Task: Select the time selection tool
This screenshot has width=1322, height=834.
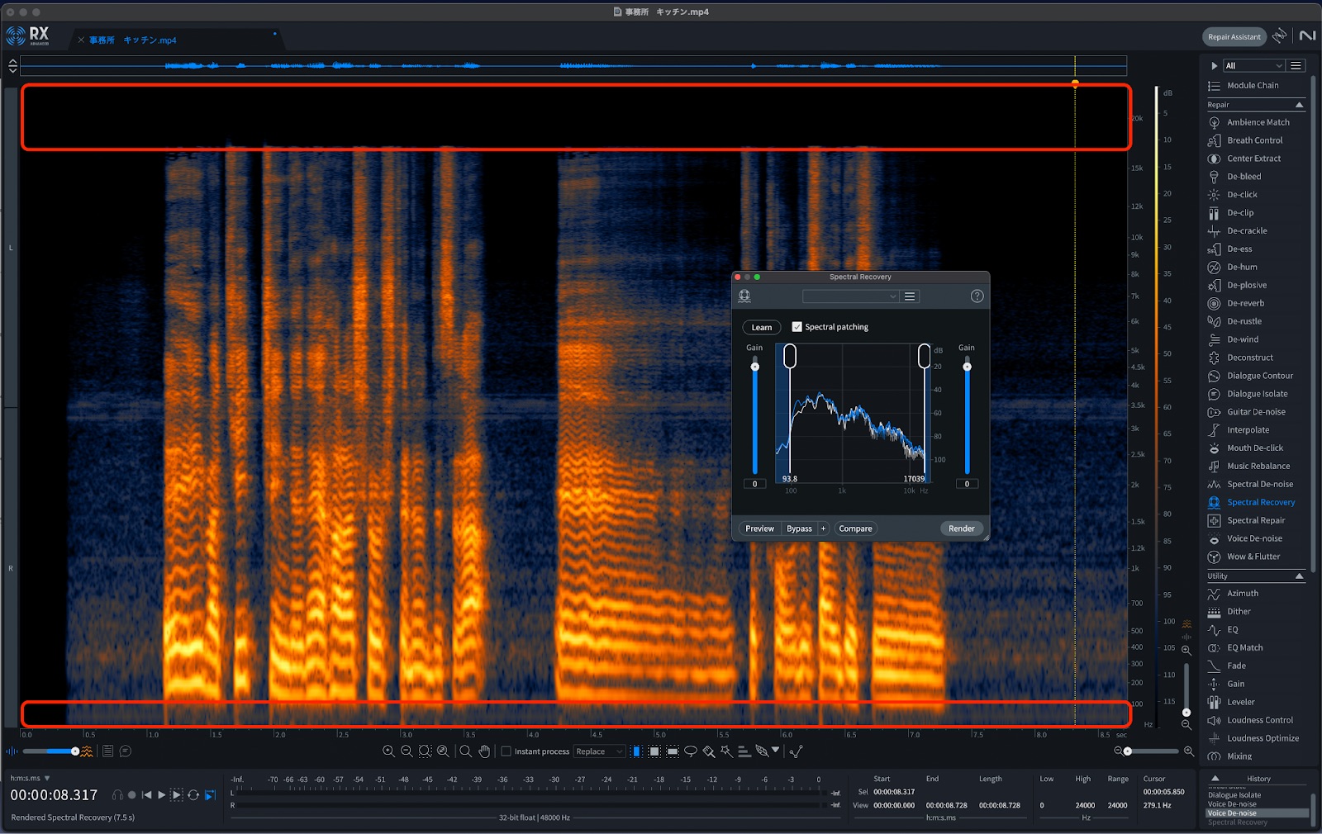Action: tap(636, 751)
